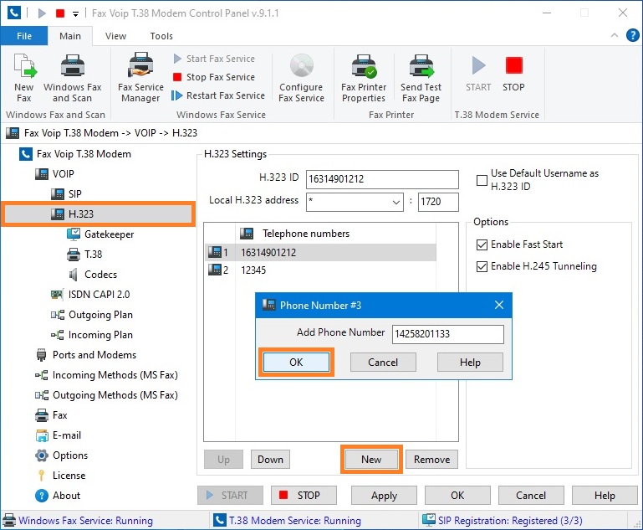
Task: Switch to the View tab
Action: (x=115, y=36)
